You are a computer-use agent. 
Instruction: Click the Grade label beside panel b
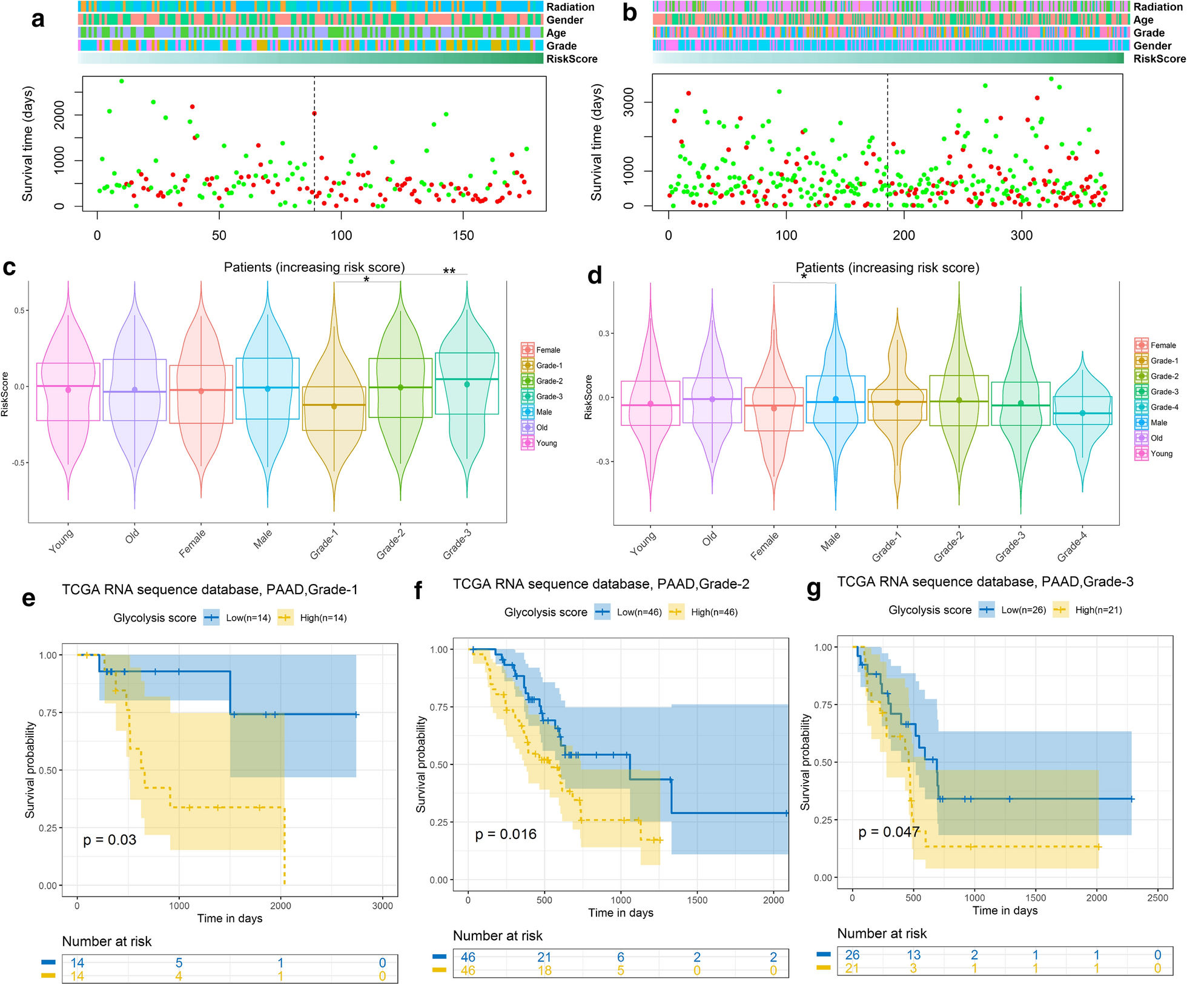tap(1149, 33)
